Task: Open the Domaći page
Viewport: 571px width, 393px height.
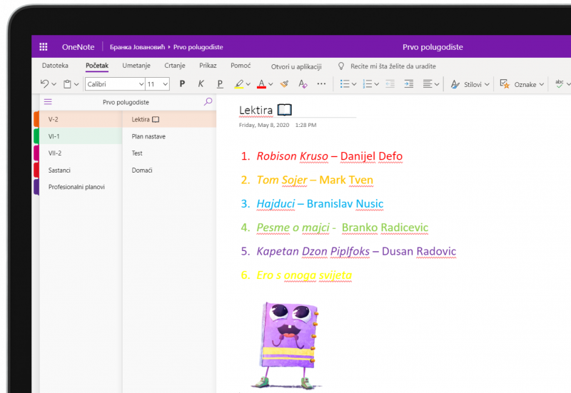Action: tap(169, 170)
